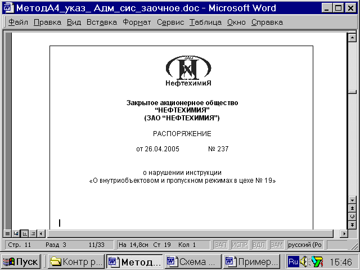The height and width of the screenshot is (270, 360).
Task: Maximize the Microsoft Word window
Action: click(338, 8)
